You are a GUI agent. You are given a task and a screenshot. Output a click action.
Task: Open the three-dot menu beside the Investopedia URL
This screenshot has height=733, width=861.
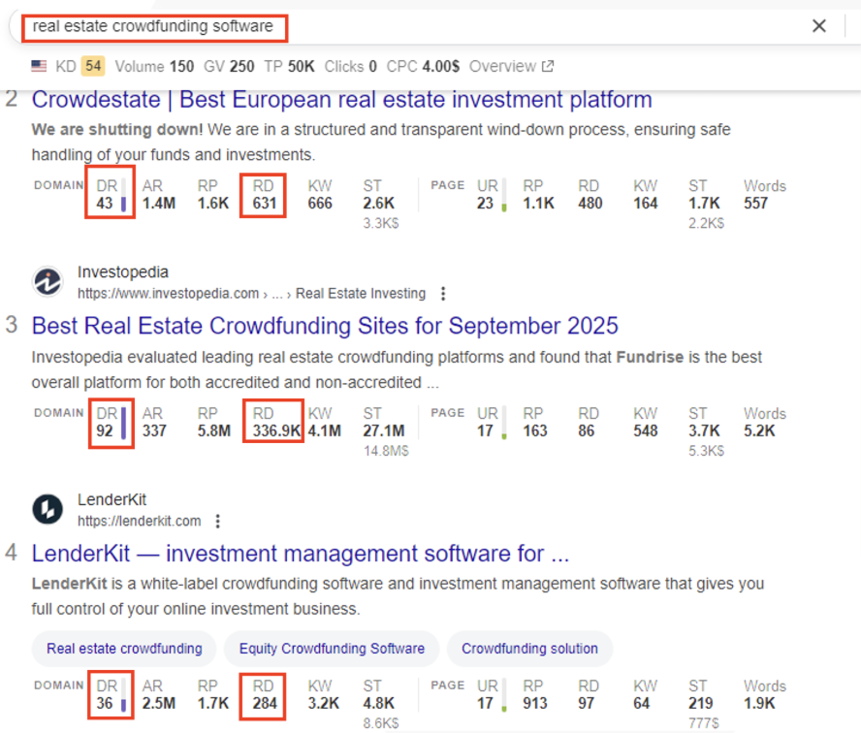(x=442, y=294)
